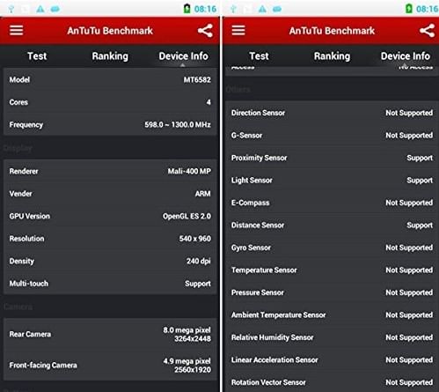Select the Mali-400 MP value

click(x=189, y=171)
